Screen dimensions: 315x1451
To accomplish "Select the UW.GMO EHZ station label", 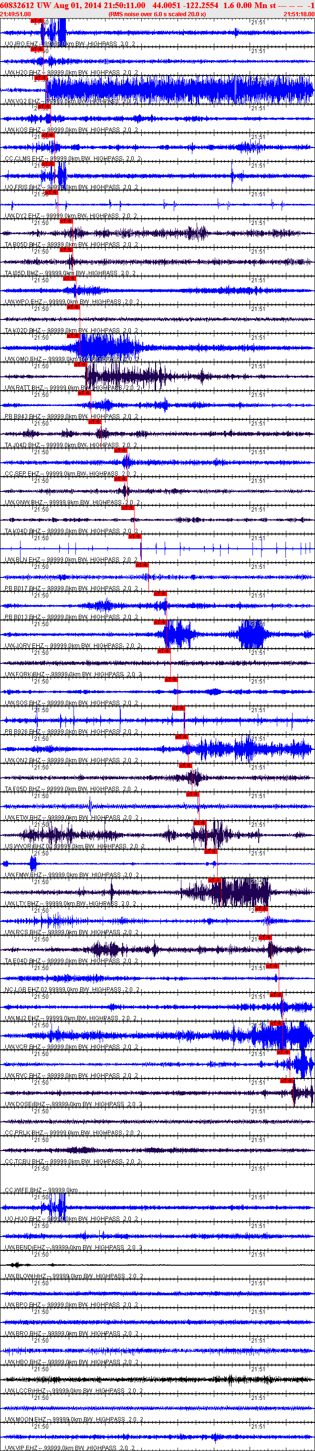I will [x=71, y=359].
